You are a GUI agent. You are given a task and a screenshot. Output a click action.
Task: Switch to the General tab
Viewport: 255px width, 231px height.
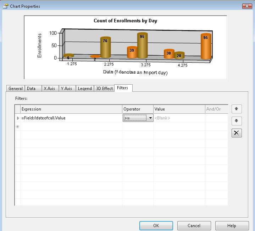(16, 89)
